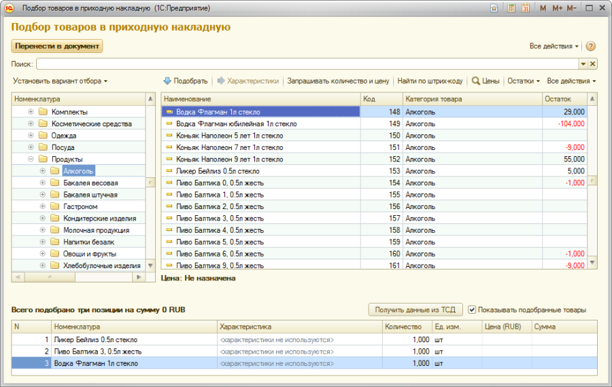The height and width of the screenshot is (387, 612).
Task: Click Цена (RUB) column header in picked table
Action: click(507, 327)
